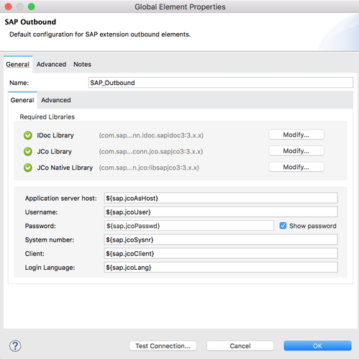
Task: Click the JCo Native Library green check icon
Action: [x=28, y=168]
